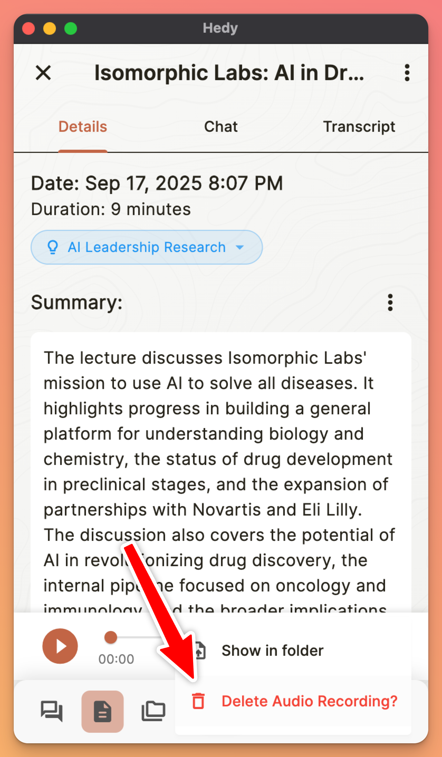Switch to the Chat tab
The image size is (442, 757).
221,127
